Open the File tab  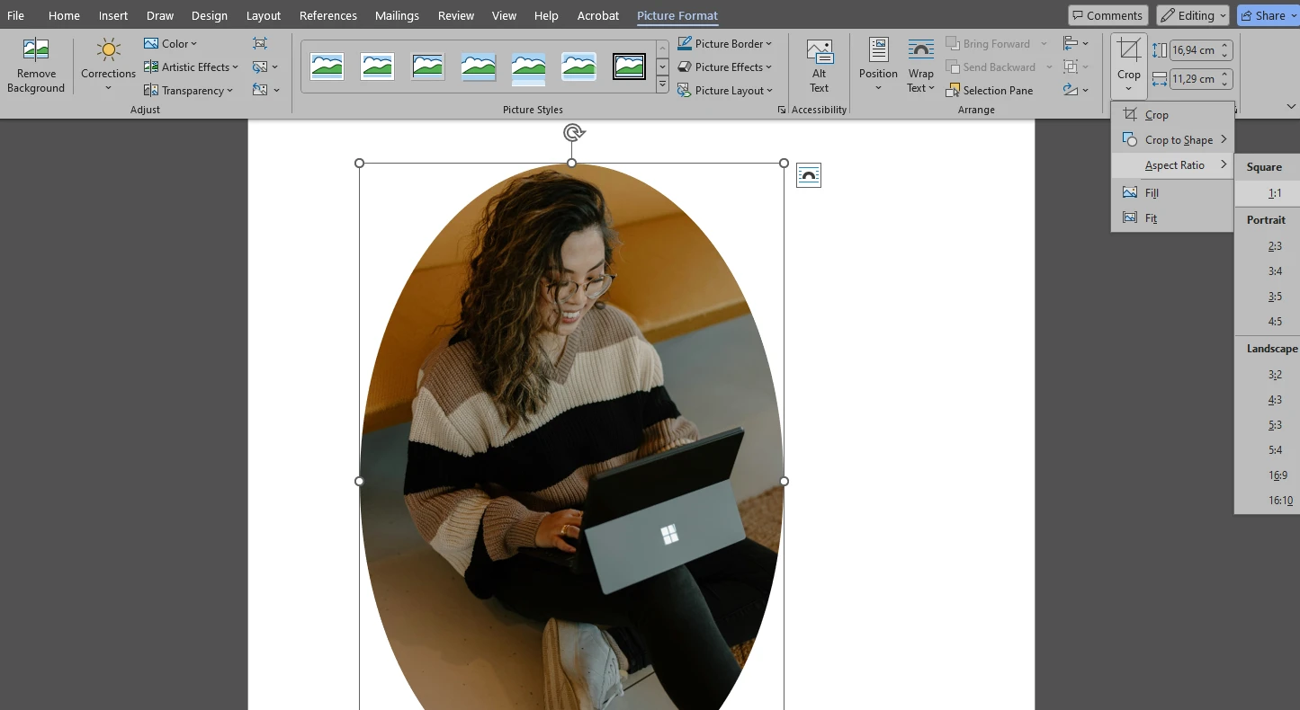point(15,15)
